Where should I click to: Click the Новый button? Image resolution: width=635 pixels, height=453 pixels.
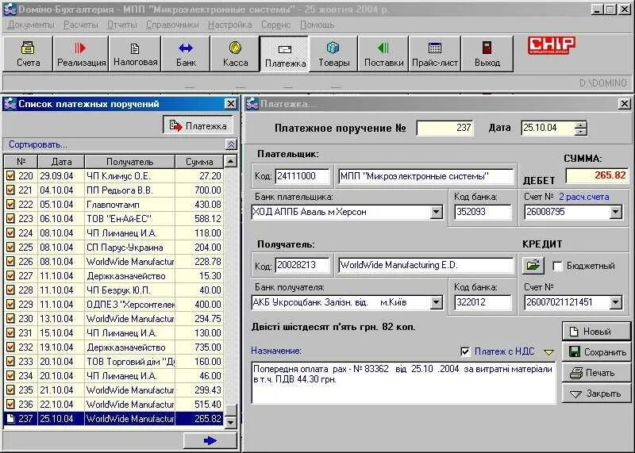[x=596, y=332]
